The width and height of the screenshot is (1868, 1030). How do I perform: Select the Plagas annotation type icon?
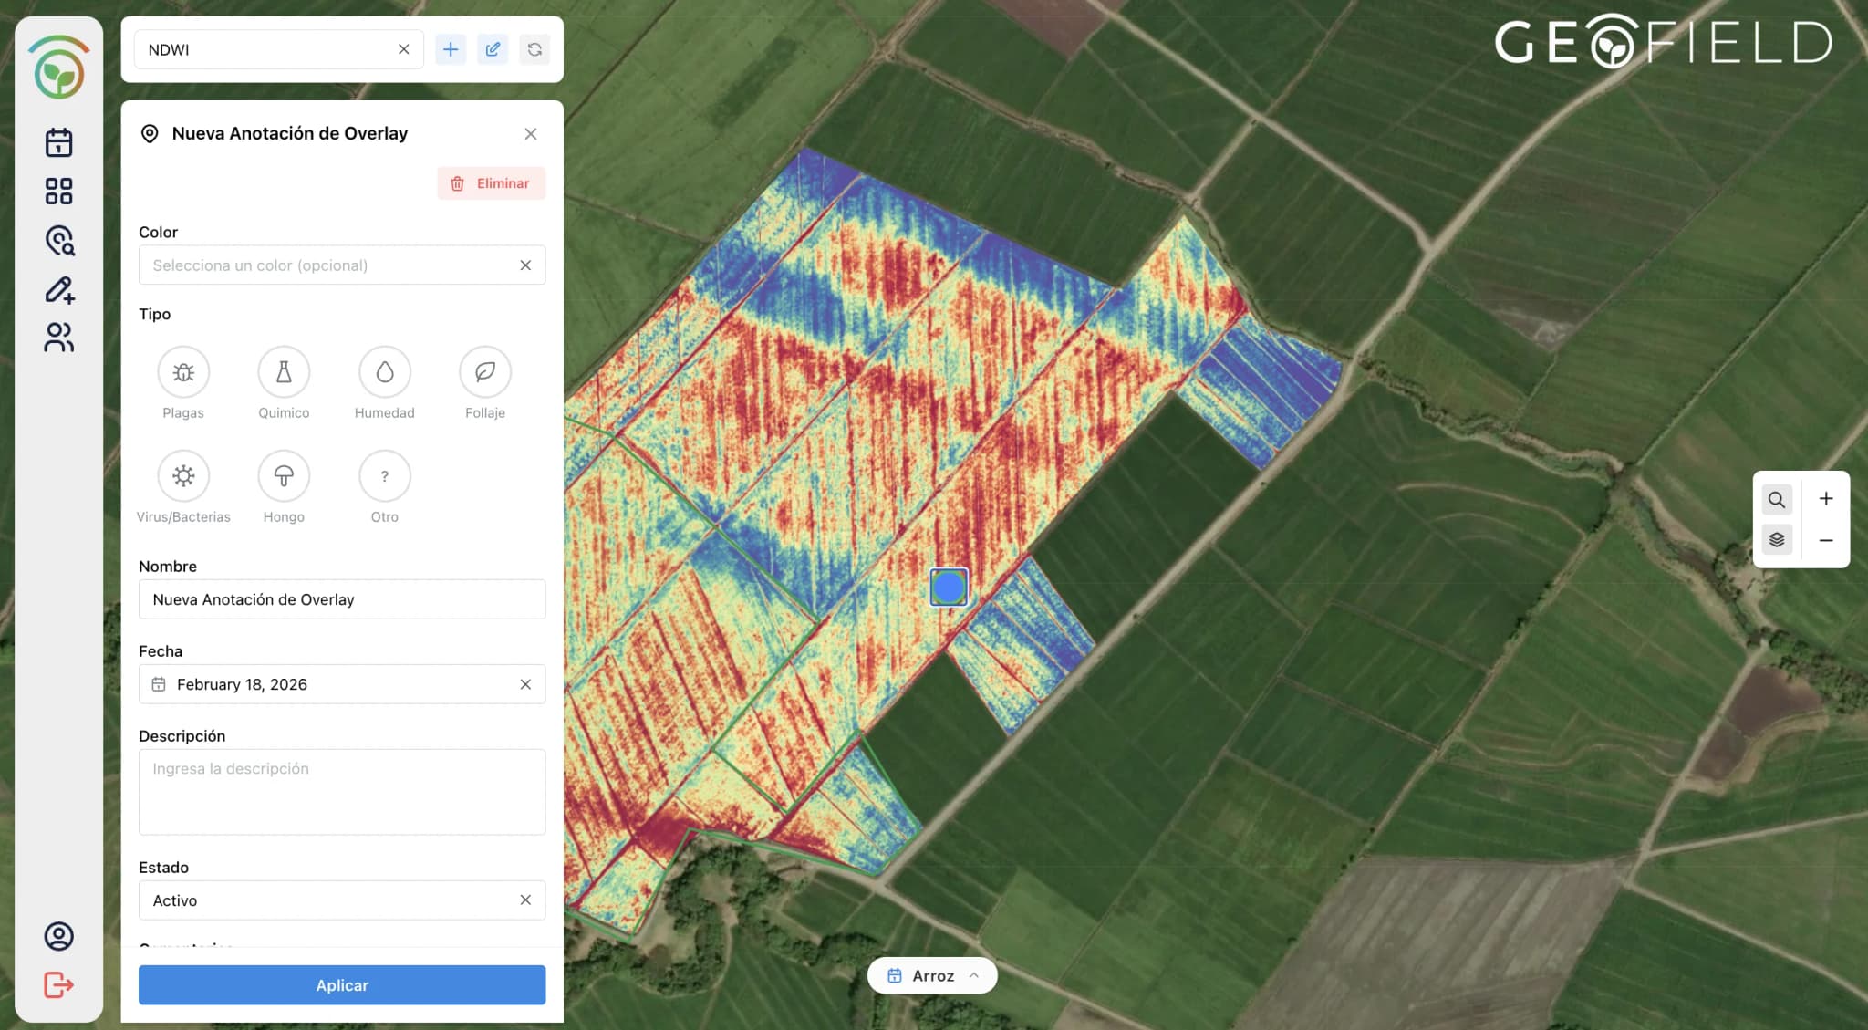tap(183, 372)
